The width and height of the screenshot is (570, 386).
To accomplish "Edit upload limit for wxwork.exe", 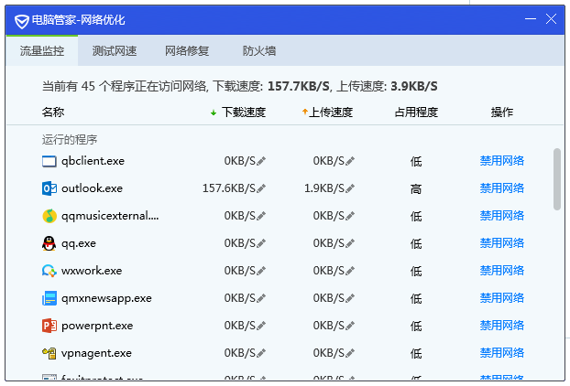I will tap(350, 271).
